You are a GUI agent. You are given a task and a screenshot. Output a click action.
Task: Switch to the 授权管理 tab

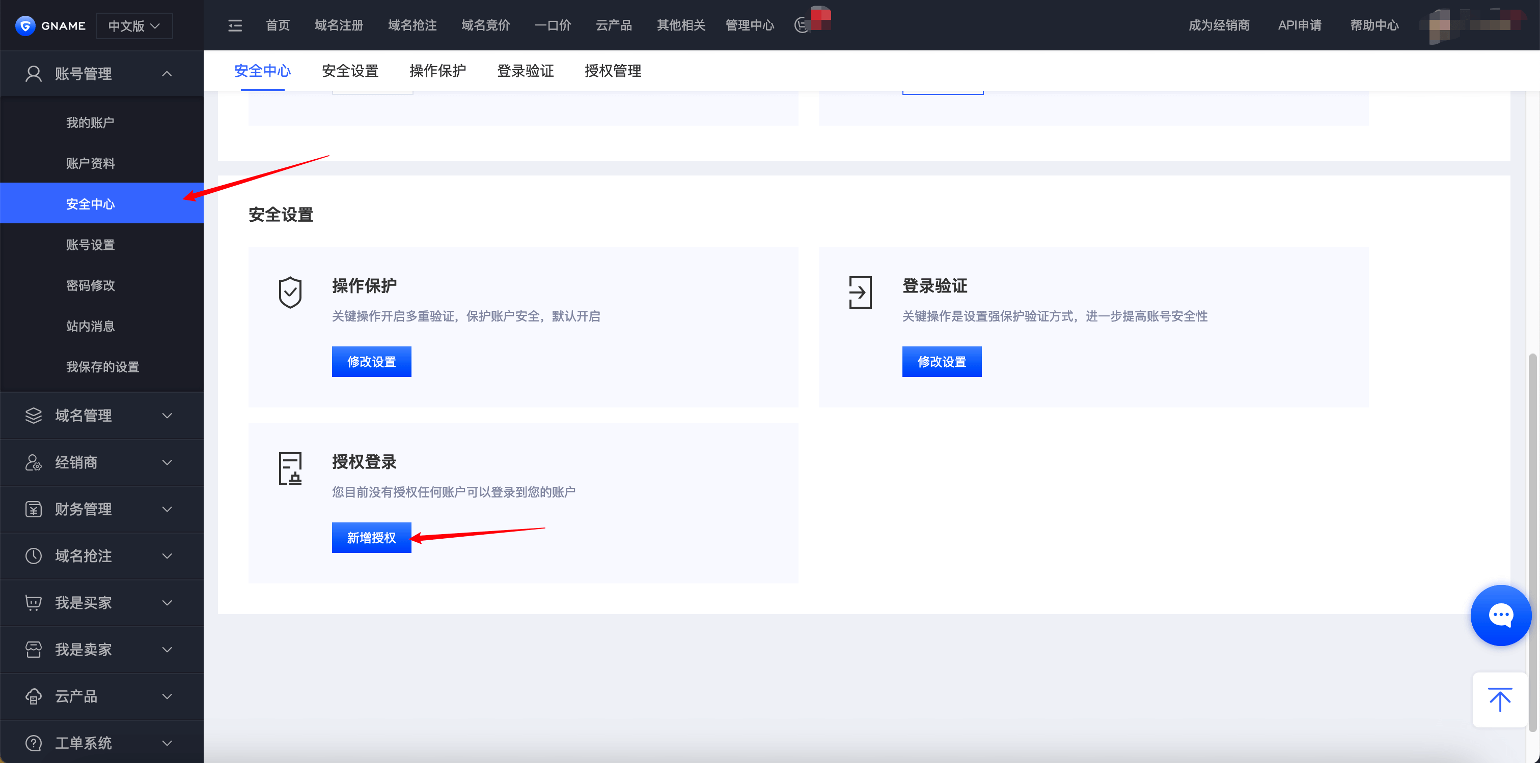coord(613,70)
